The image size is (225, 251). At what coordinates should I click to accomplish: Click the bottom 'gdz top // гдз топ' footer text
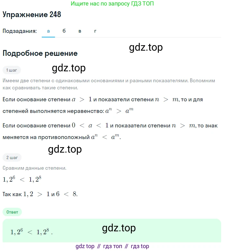112,246
